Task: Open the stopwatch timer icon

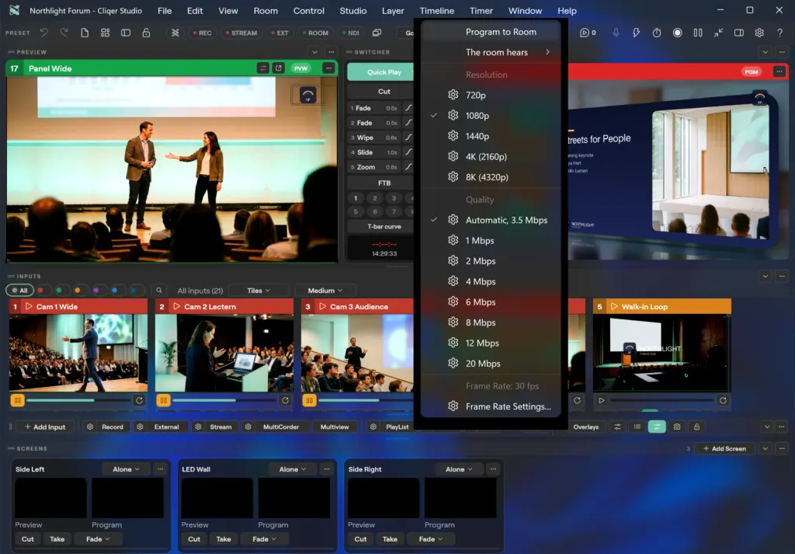Action: pos(657,33)
